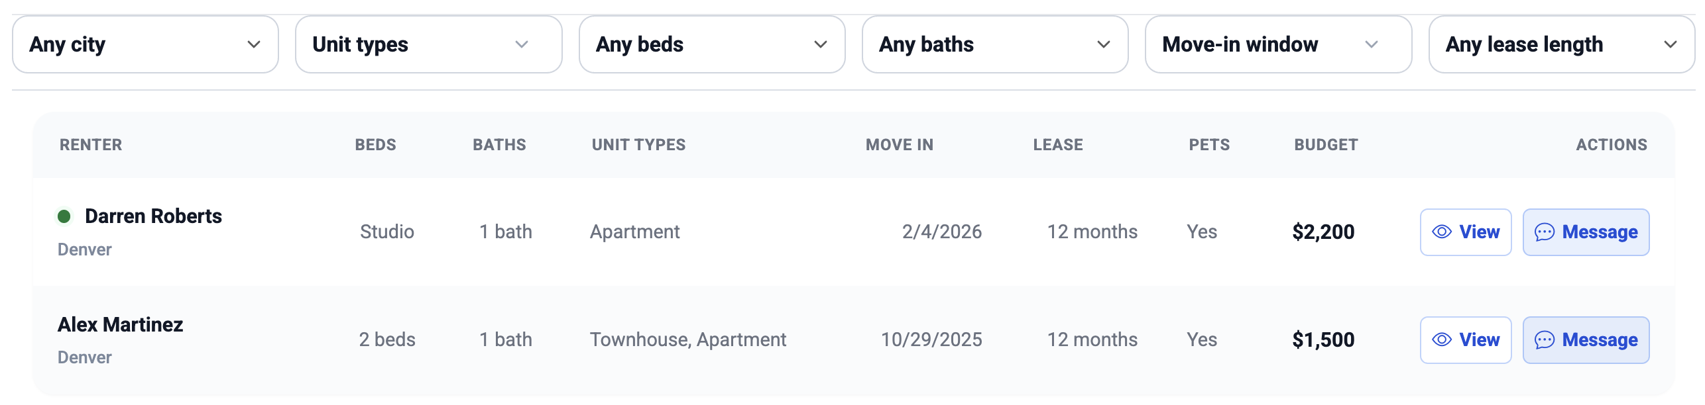View Darren Roberts' renter profile
The image size is (1705, 405).
coord(1466,232)
